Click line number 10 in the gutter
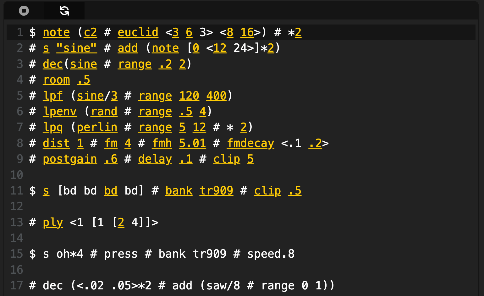 pos(17,175)
